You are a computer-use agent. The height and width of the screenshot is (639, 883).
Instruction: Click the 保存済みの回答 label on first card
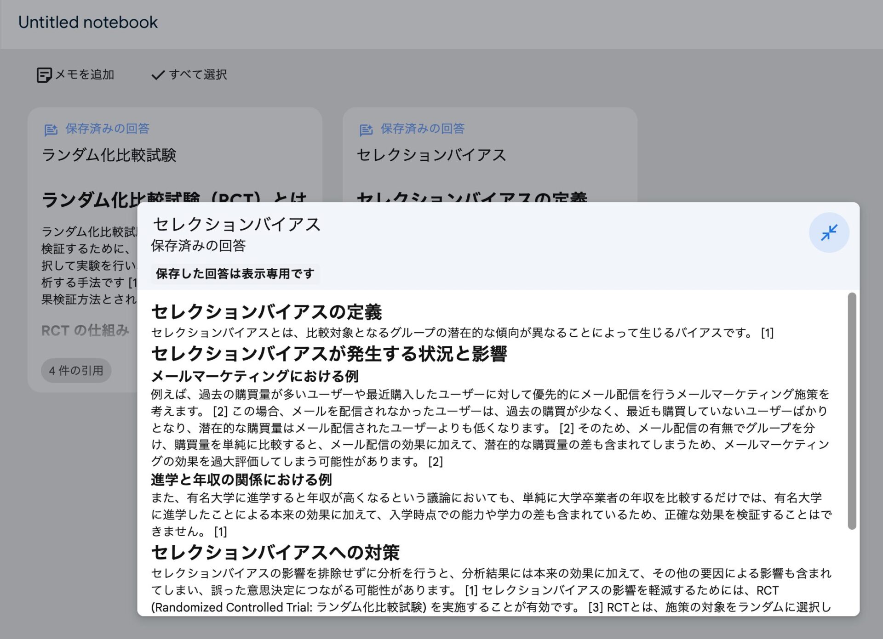point(107,129)
